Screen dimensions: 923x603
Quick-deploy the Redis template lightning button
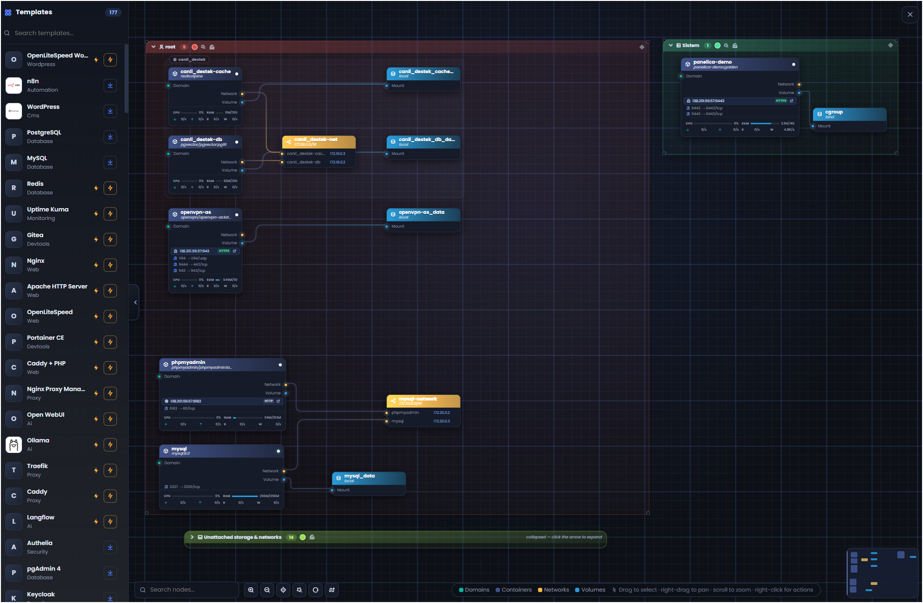[110, 188]
